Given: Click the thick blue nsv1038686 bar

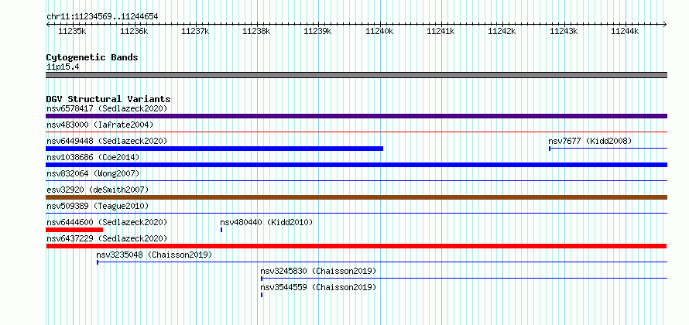Looking at the screenshot, I should pos(356,165).
